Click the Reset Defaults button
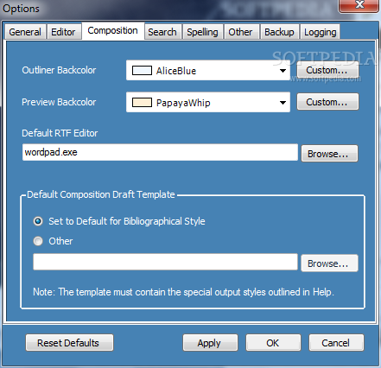381x368 pixels. click(x=69, y=343)
